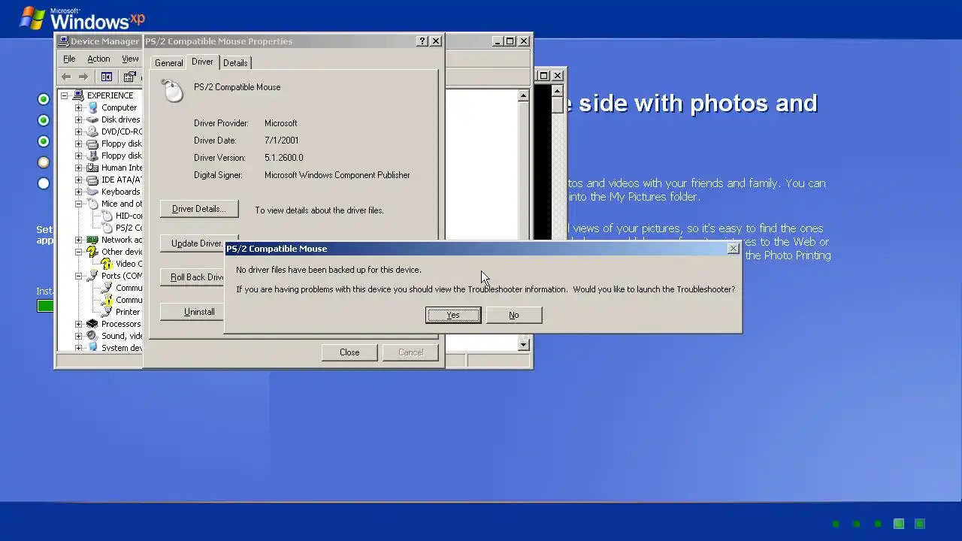Viewport: 962px width, 541px height.
Task: Click the Roll Back Driver button
Action: click(193, 277)
